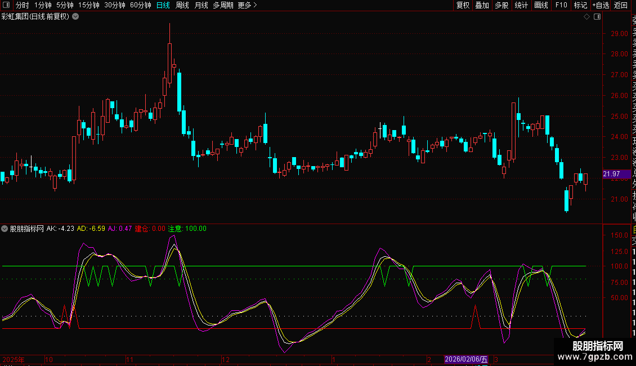The width and height of the screenshot is (636, 366).
Task: Expand the 更多 periods menu
Action: (247, 5)
